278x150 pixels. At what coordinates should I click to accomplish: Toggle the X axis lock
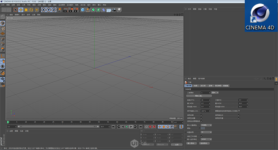[43, 10]
